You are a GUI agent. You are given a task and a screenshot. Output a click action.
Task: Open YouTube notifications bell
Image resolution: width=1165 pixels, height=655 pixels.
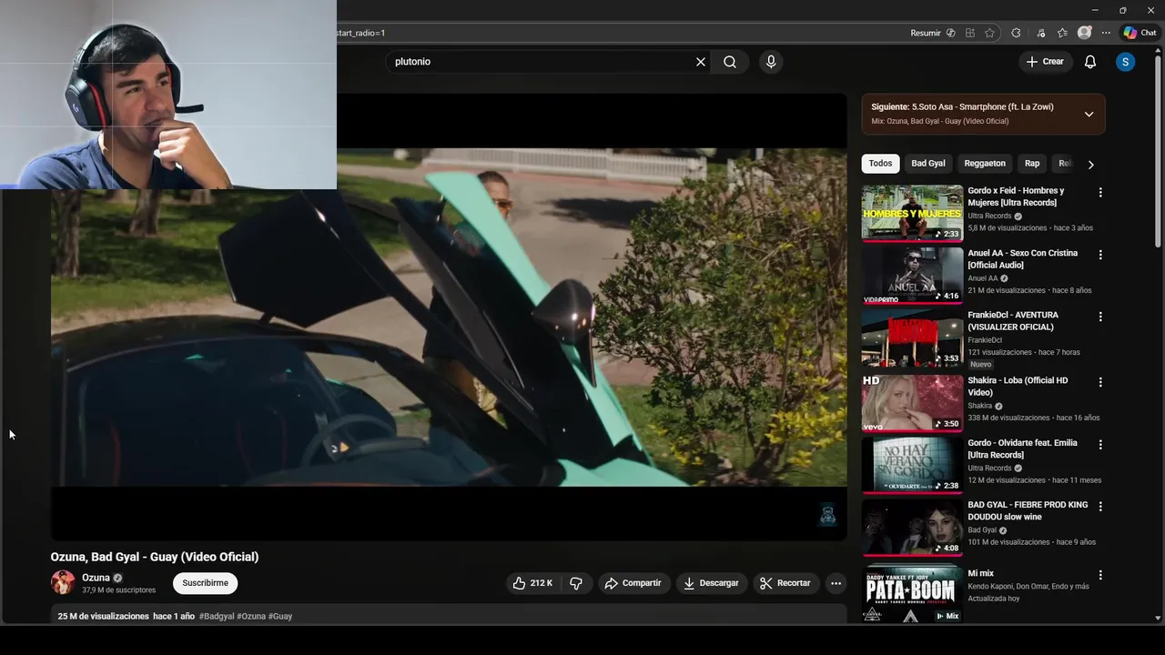(1090, 62)
